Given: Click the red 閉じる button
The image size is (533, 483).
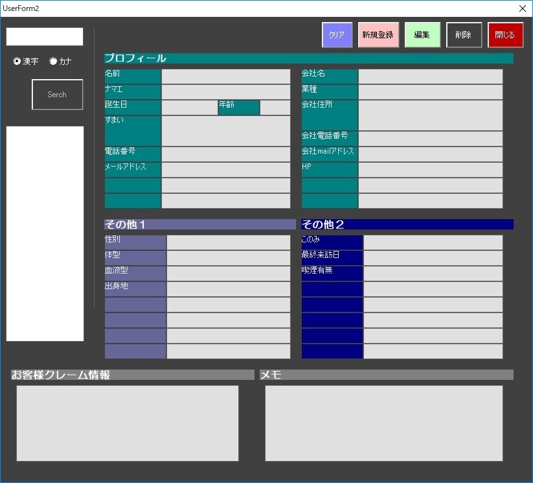Looking at the screenshot, I should click(505, 35).
